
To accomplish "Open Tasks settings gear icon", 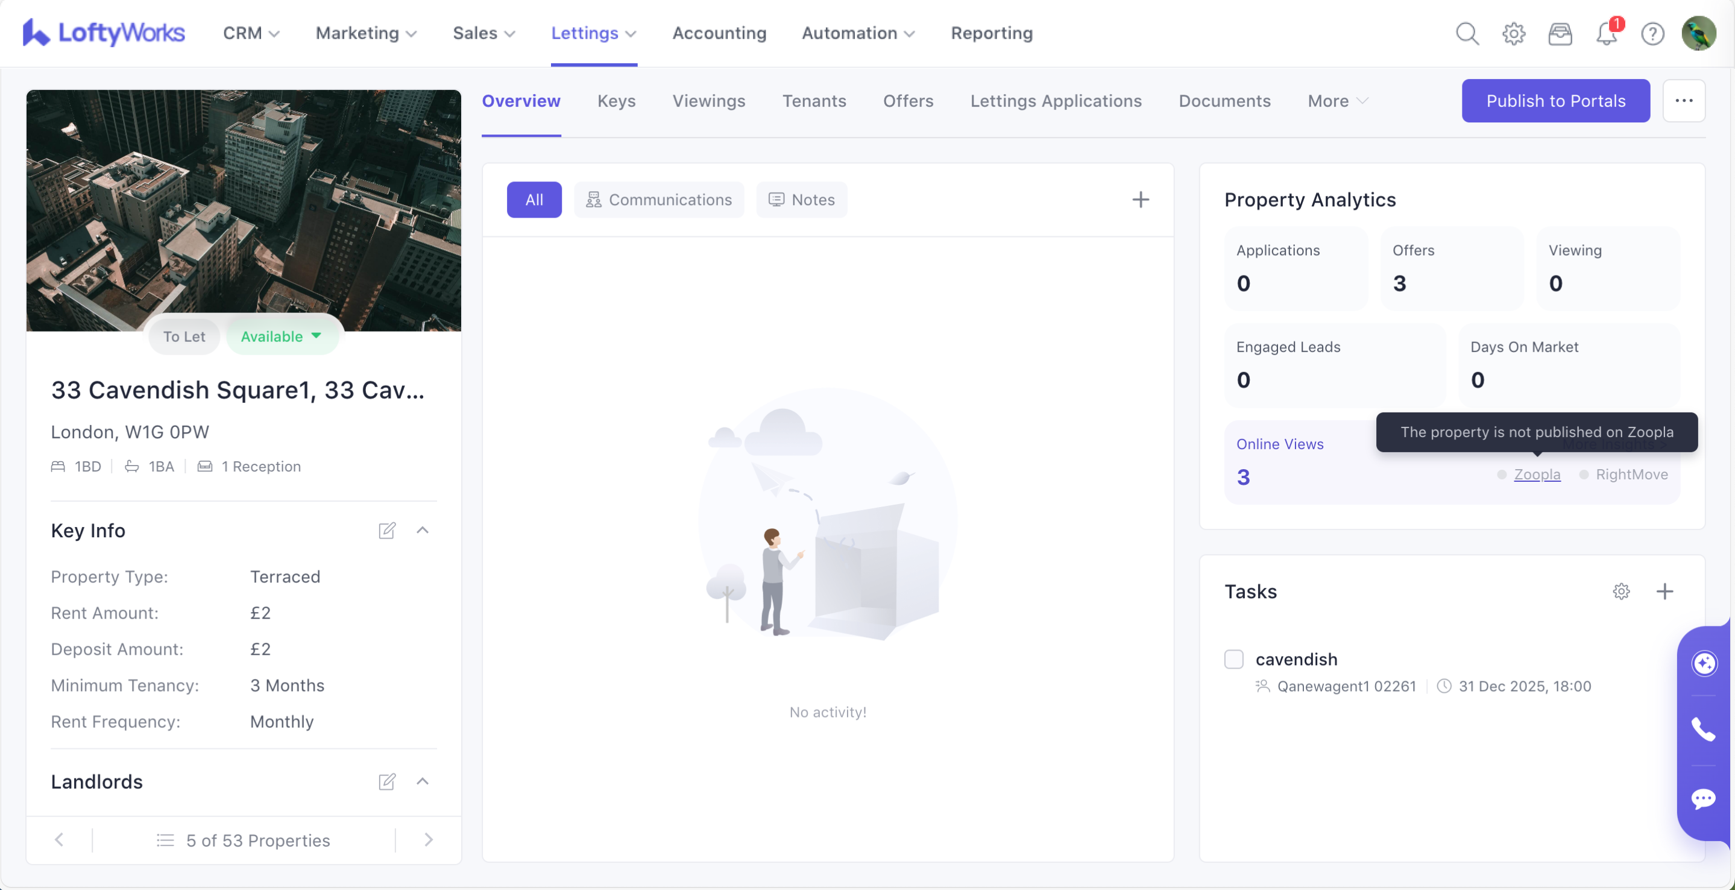I will 1621,592.
